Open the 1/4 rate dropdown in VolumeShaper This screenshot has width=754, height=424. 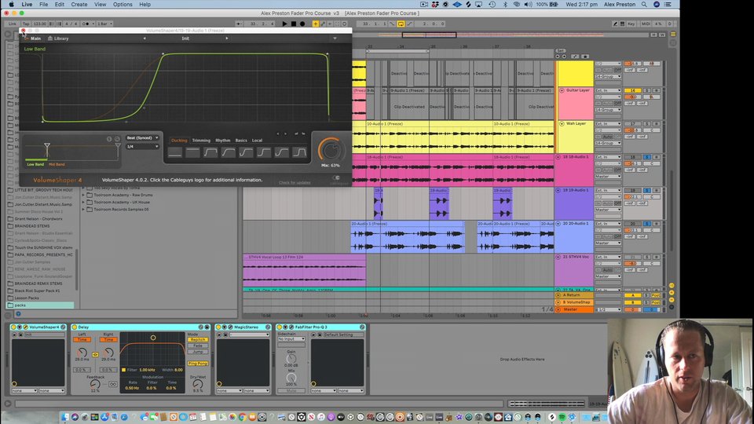142,147
